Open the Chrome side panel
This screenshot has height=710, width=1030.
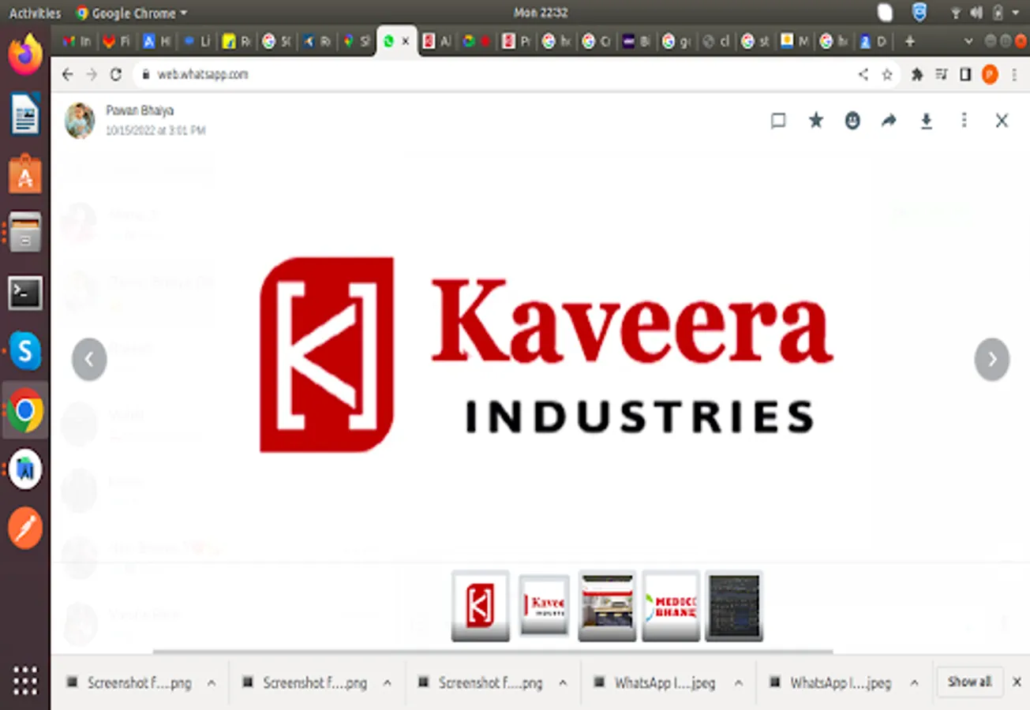(964, 74)
